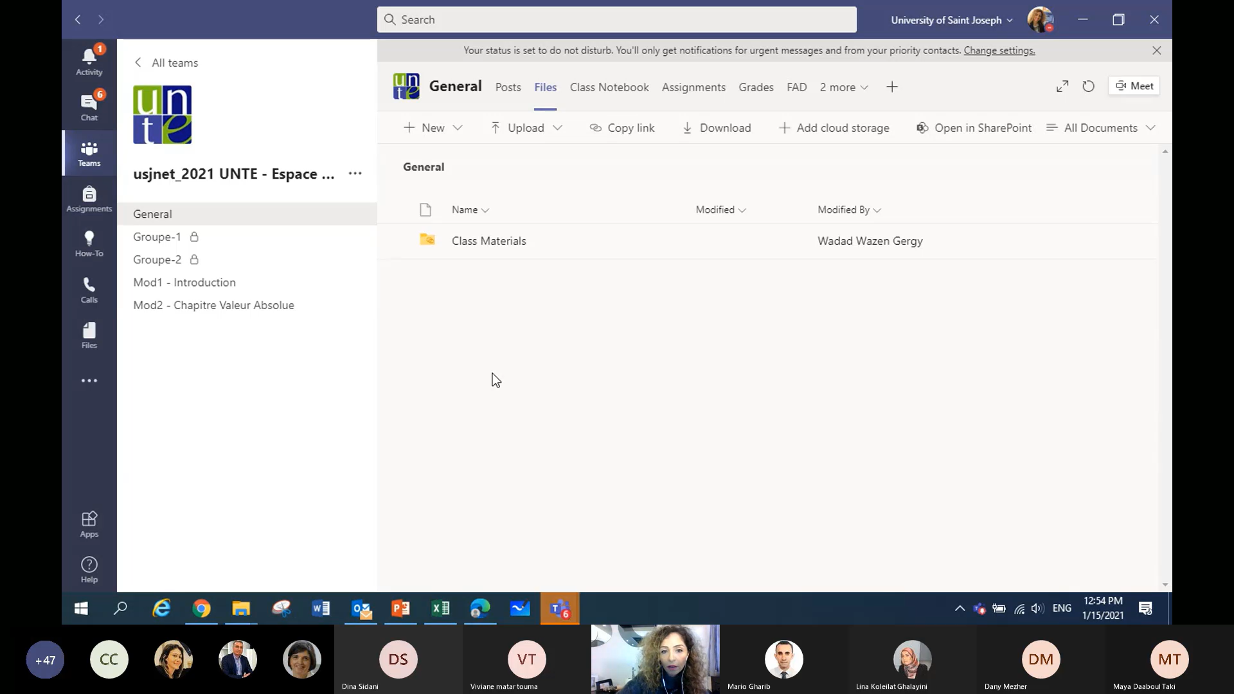The image size is (1234, 694).
Task: Switch to the Posts tab
Action: pyautogui.click(x=508, y=87)
